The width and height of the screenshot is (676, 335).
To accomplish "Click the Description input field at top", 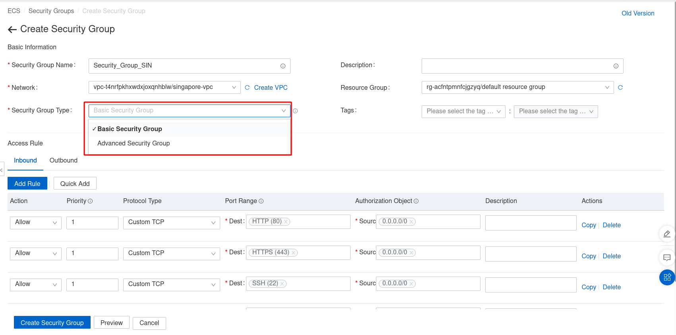I will pos(517,66).
